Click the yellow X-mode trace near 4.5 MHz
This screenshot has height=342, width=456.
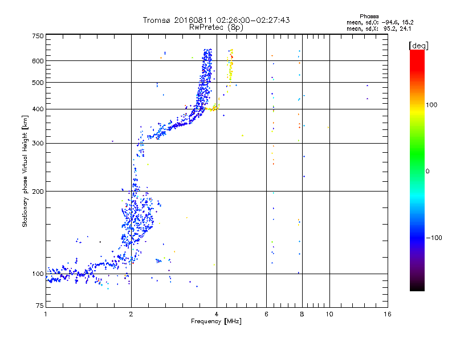[230, 67]
